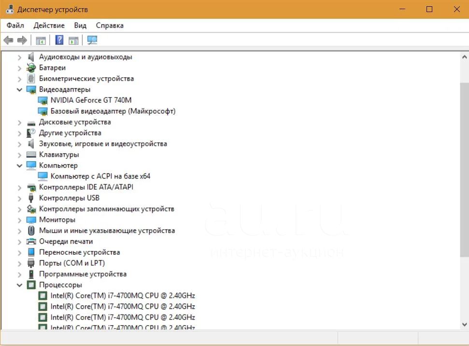Open the Действие menu

49,26
